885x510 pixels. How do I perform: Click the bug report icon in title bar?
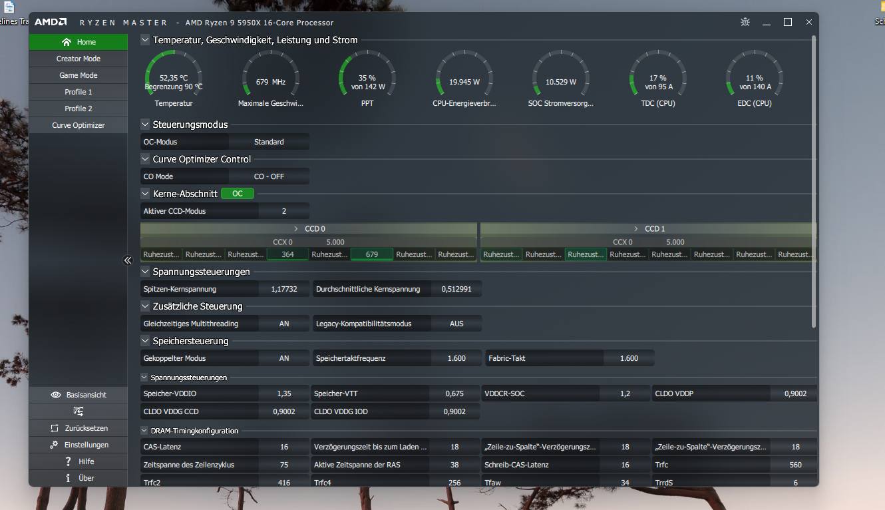point(745,22)
